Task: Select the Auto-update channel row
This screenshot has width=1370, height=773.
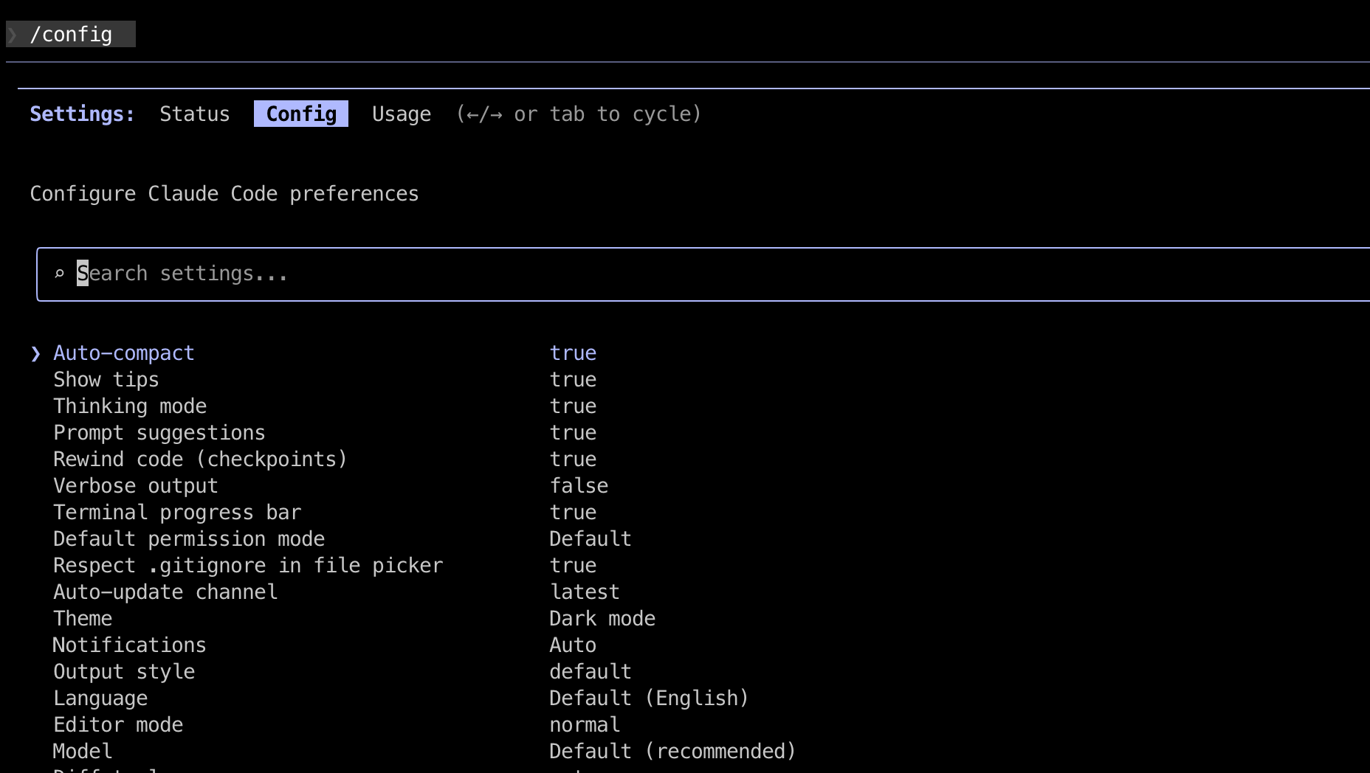Action: tap(165, 592)
